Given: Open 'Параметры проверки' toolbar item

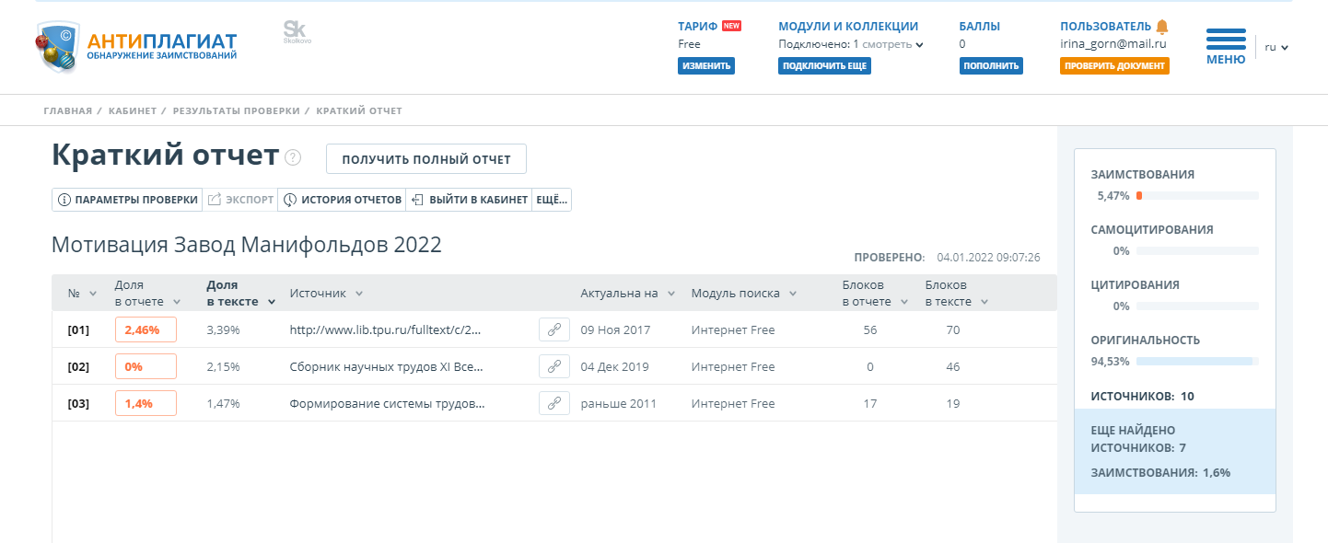Looking at the screenshot, I should [128, 200].
